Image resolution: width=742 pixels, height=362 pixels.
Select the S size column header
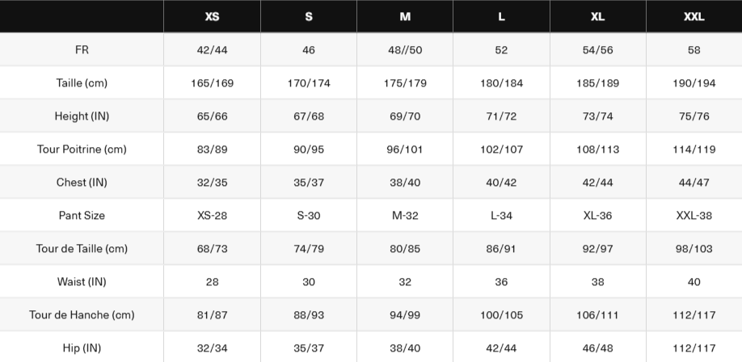click(x=309, y=17)
